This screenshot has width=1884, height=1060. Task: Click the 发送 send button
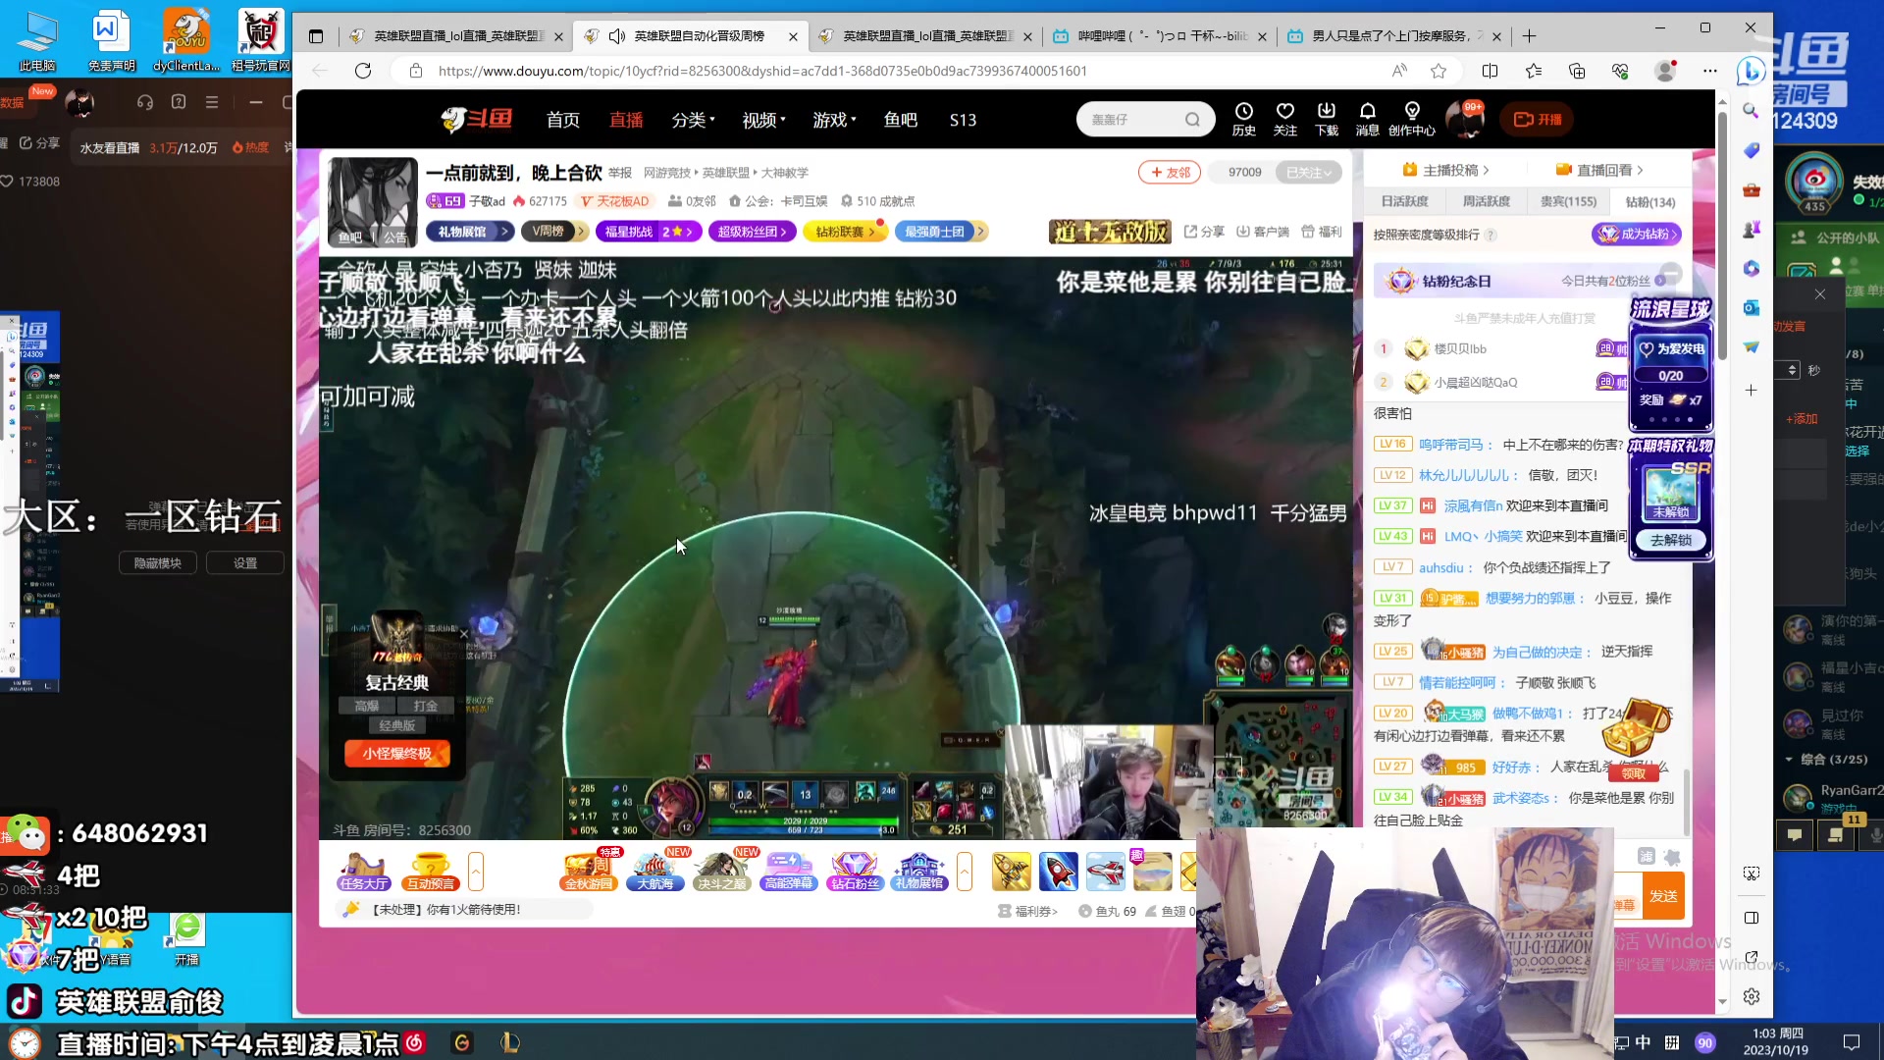point(1663,896)
